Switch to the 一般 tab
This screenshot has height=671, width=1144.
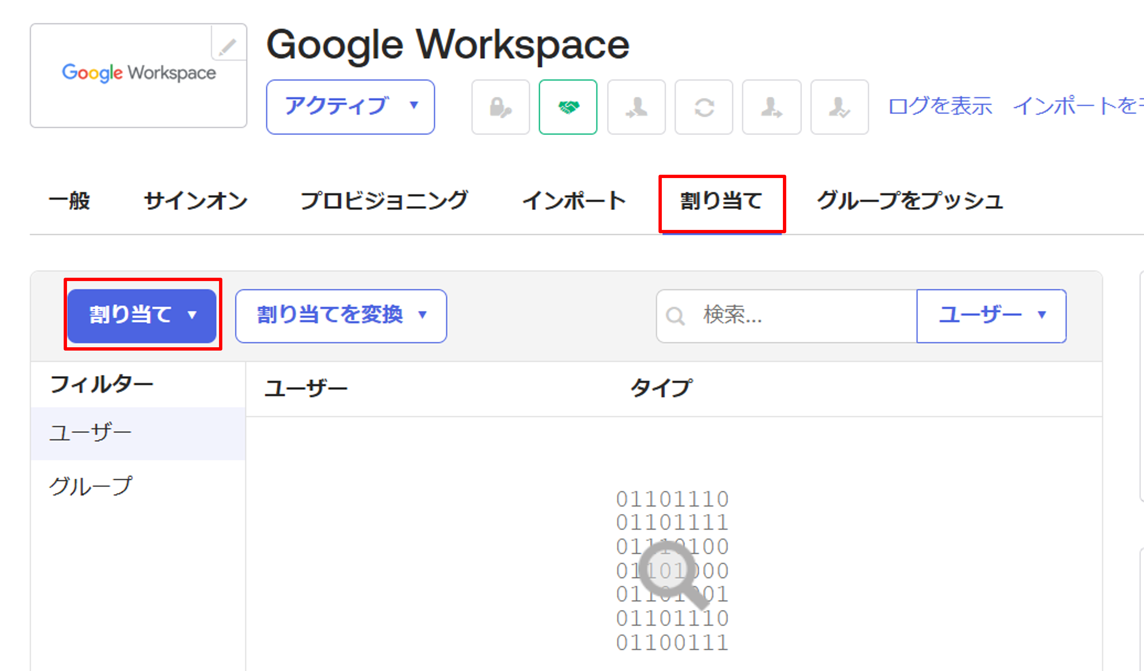tap(70, 200)
